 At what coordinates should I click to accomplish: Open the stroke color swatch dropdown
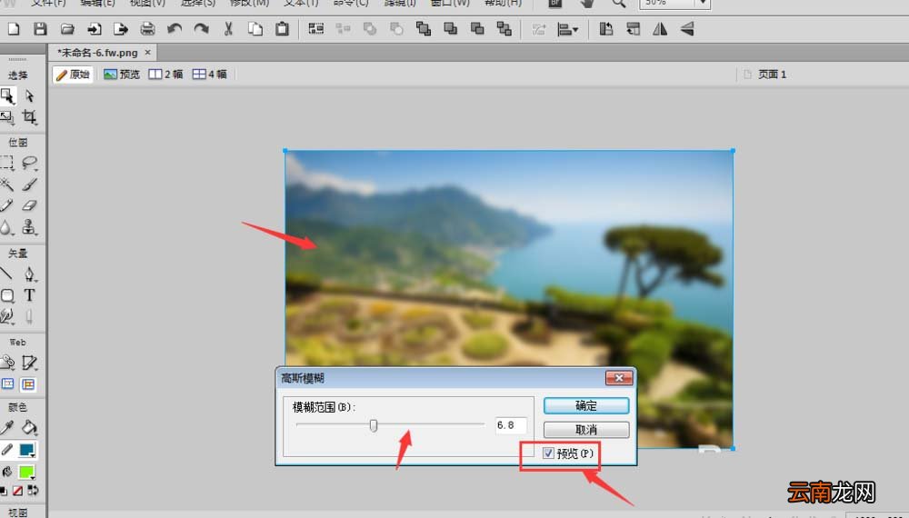26,450
